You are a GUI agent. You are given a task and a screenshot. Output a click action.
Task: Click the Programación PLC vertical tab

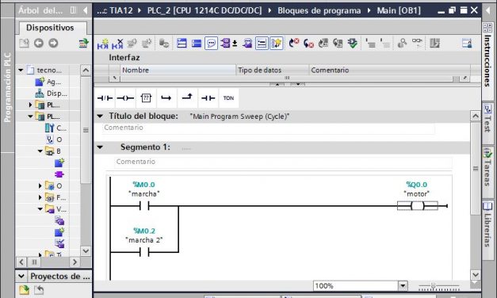pos(7,87)
